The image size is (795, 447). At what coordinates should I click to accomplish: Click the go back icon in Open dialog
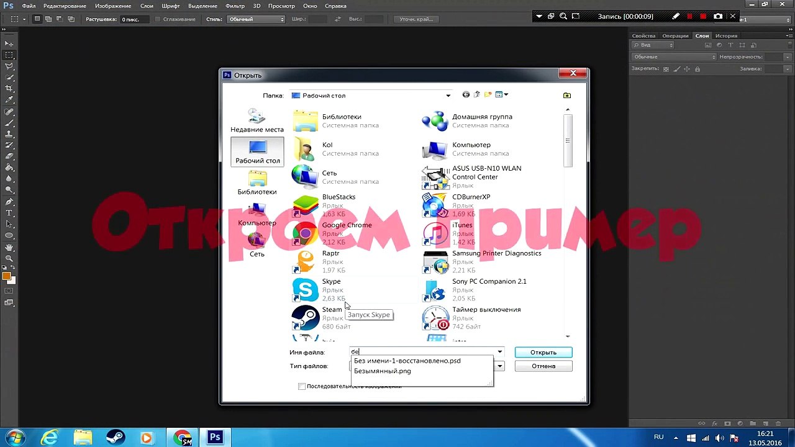tap(466, 95)
